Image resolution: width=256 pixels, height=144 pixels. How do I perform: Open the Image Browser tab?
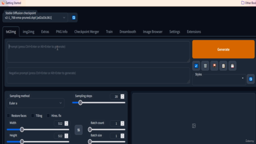coord(153,32)
